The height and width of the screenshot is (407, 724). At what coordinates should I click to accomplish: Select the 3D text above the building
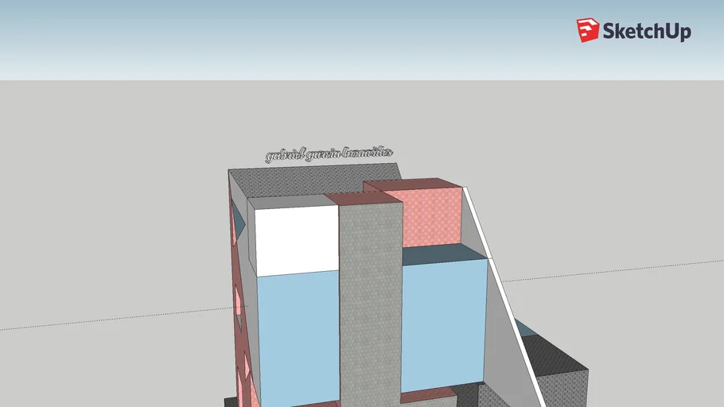point(329,154)
